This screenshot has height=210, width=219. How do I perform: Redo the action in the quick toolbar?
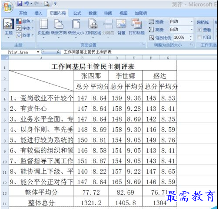coord(36,3)
